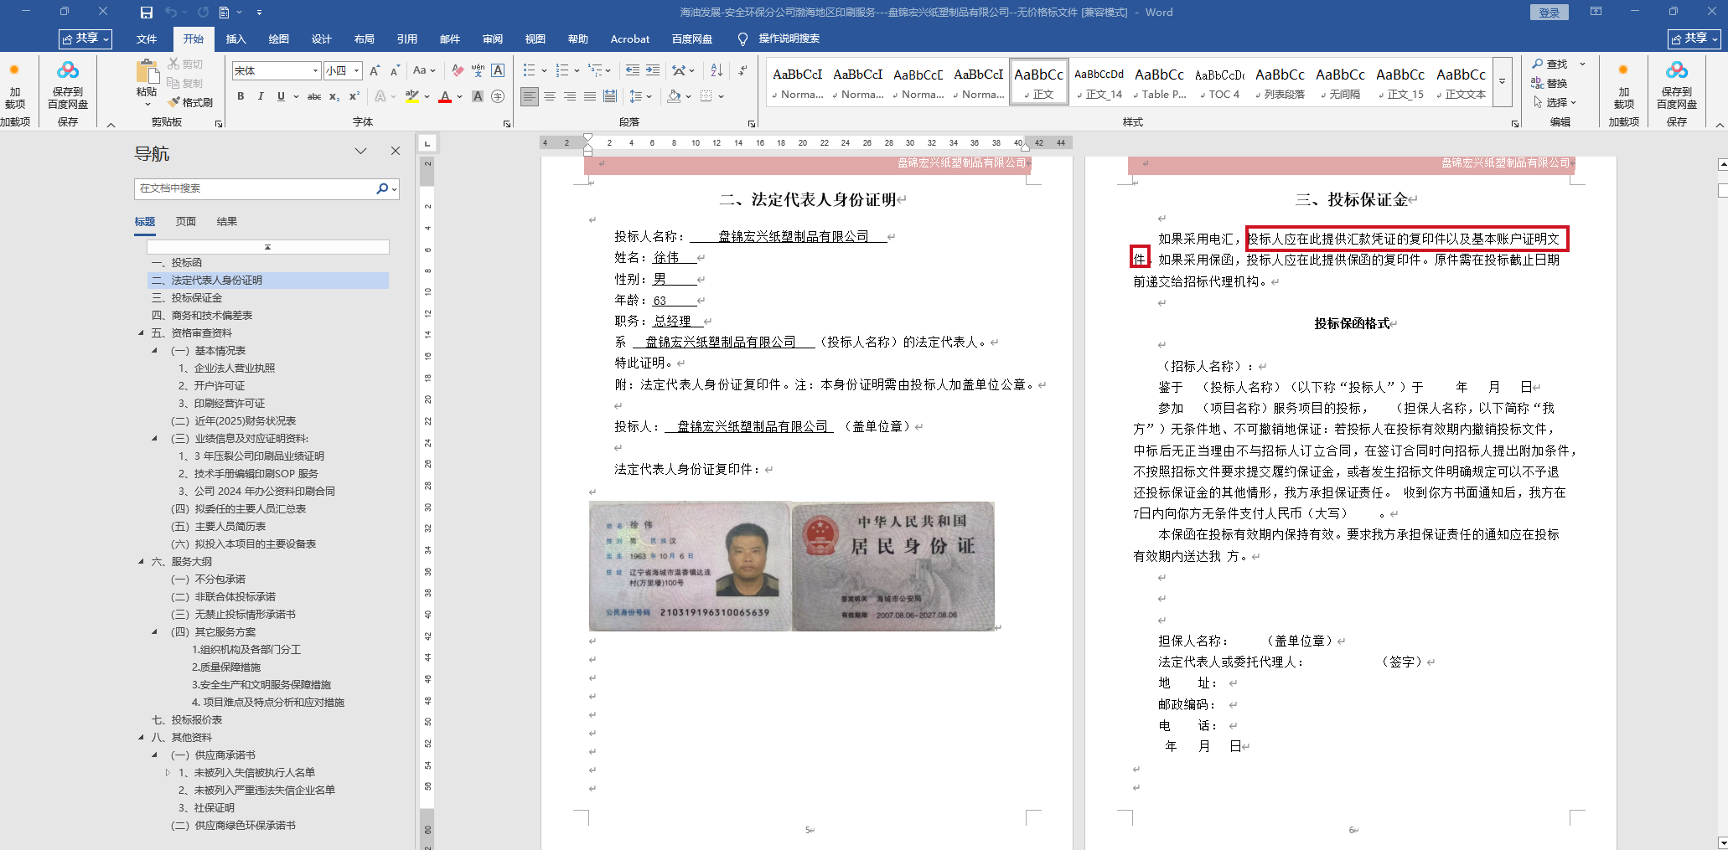Collapse the 六、服务大纲 heading in navigation
This screenshot has width=1728, height=850.
(x=142, y=562)
